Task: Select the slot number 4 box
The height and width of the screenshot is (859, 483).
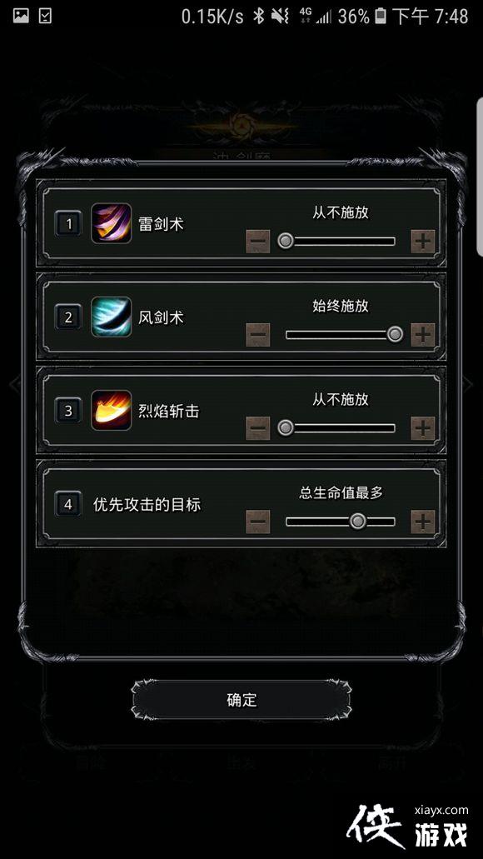Action: tap(68, 504)
